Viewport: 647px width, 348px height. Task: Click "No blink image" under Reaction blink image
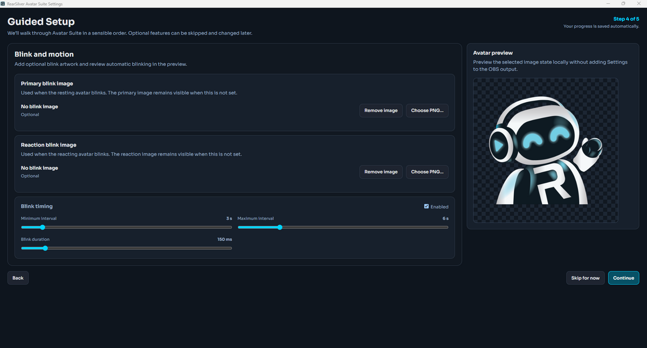point(39,168)
